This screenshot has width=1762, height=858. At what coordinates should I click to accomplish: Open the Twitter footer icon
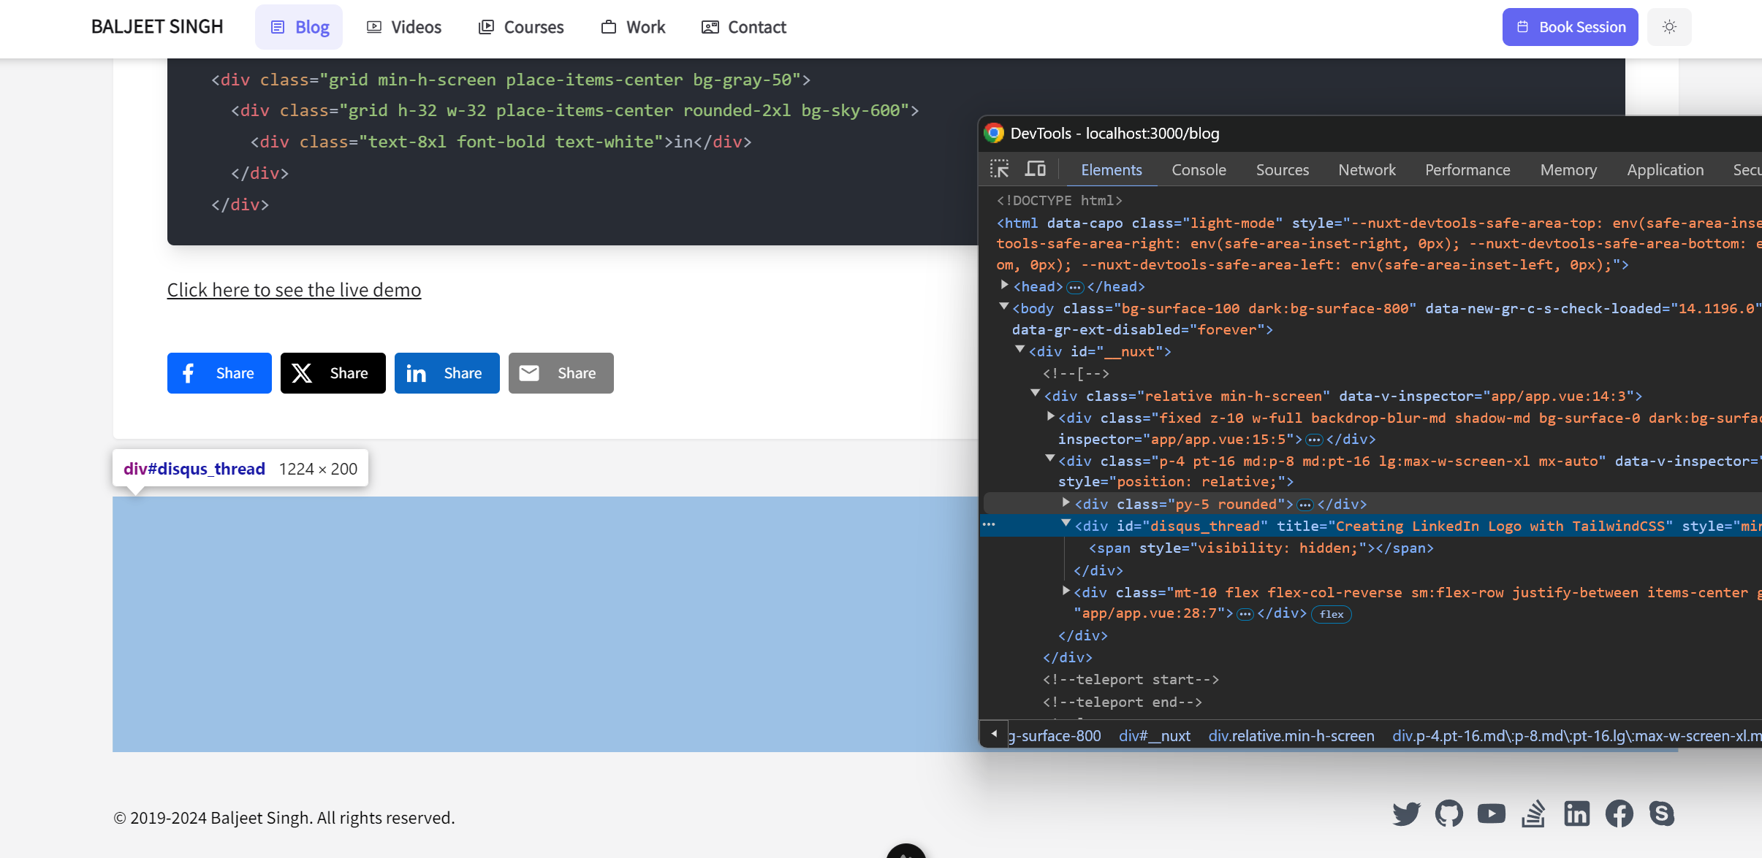click(1406, 813)
